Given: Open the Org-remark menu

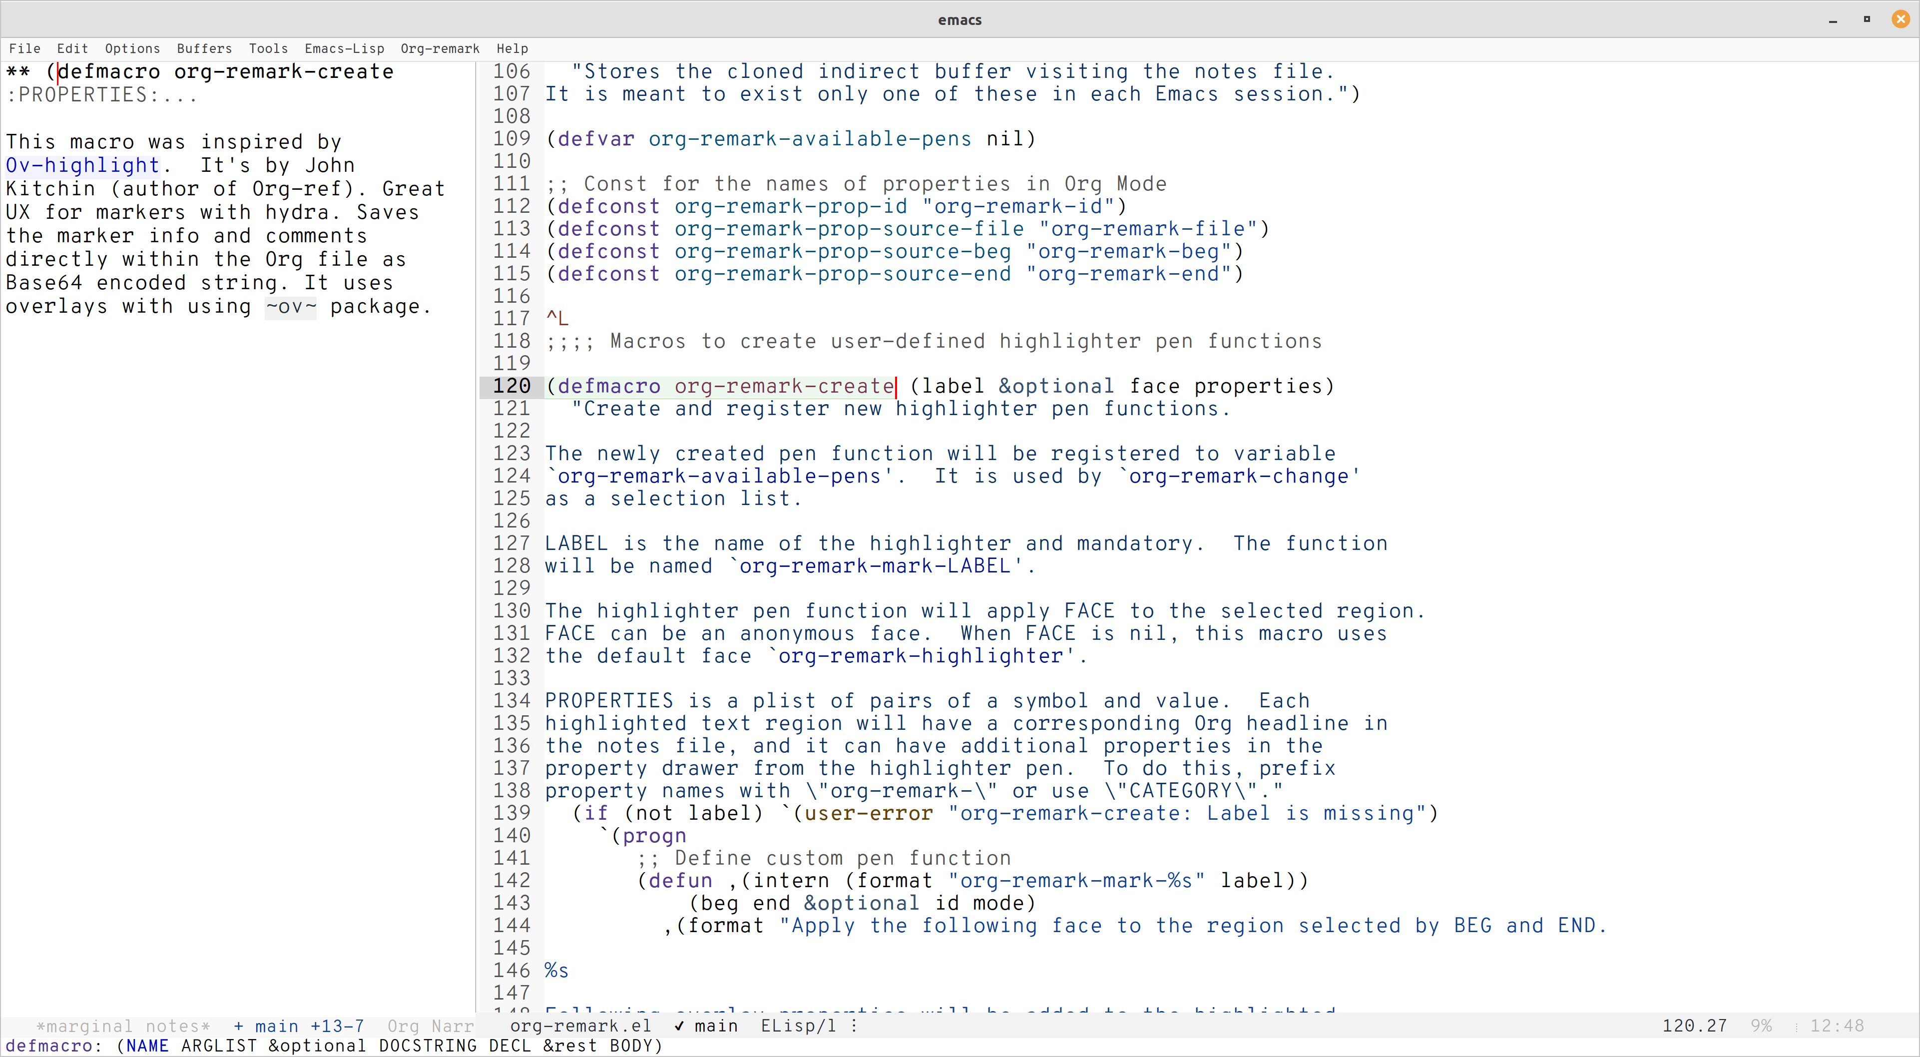Looking at the screenshot, I should point(440,48).
